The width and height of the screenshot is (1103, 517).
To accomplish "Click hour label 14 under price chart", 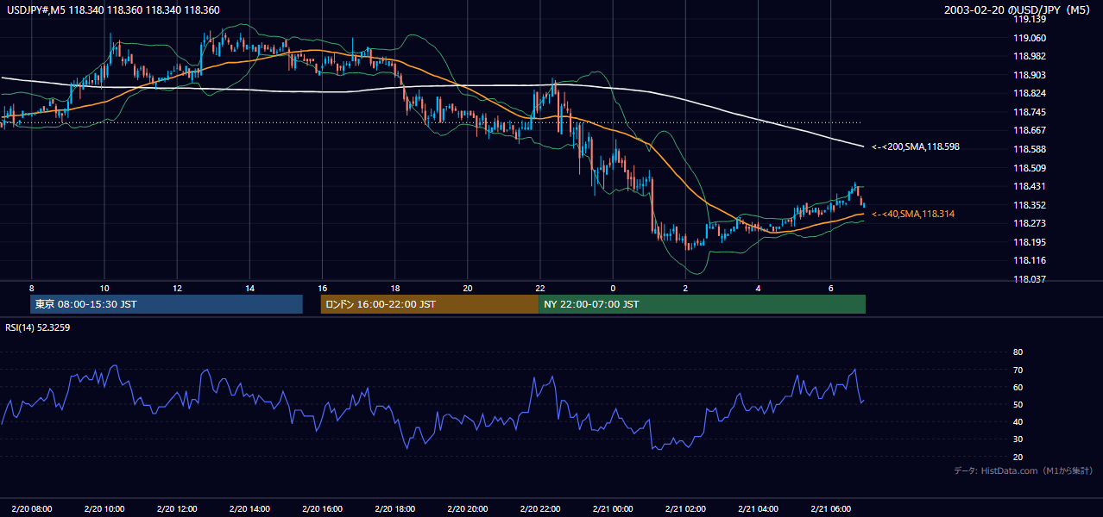I will tap(249, 288).
